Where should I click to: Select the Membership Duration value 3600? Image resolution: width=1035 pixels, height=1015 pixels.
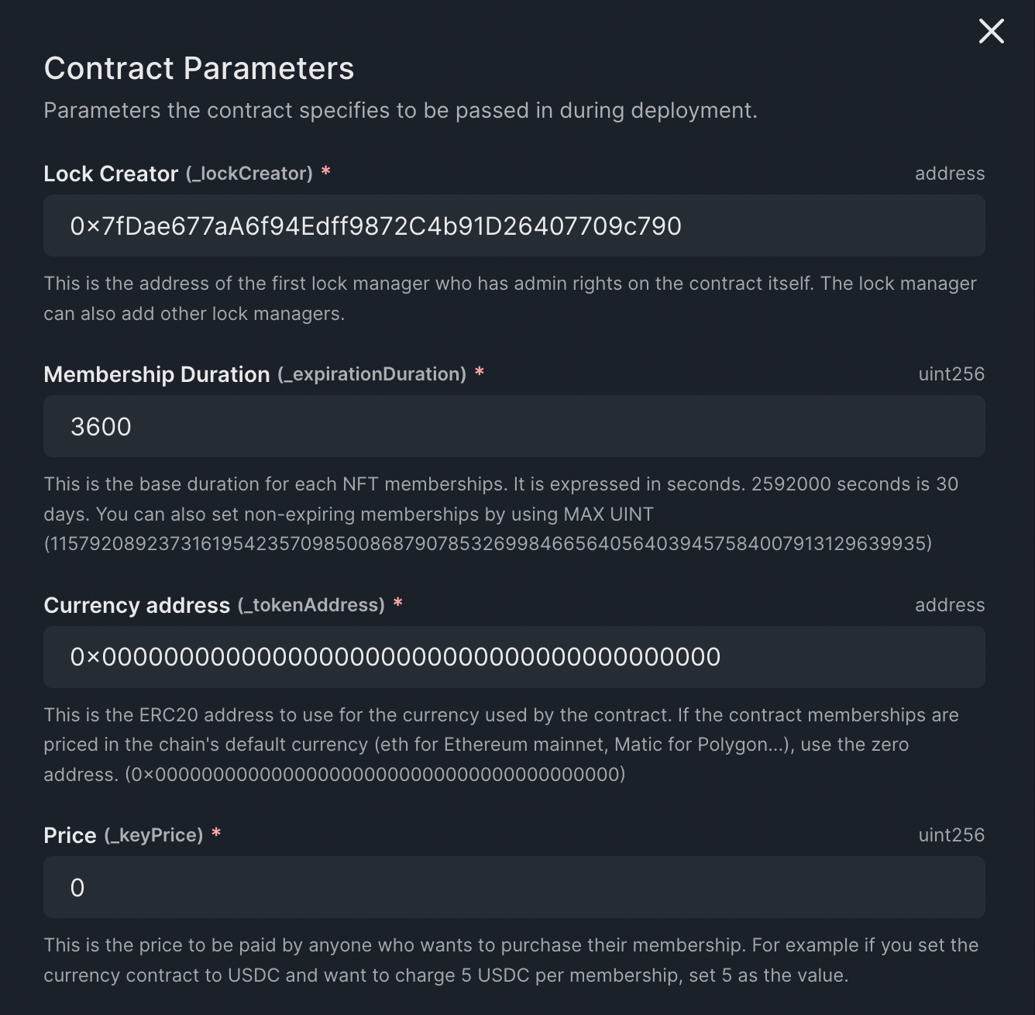tap(101, 426)
